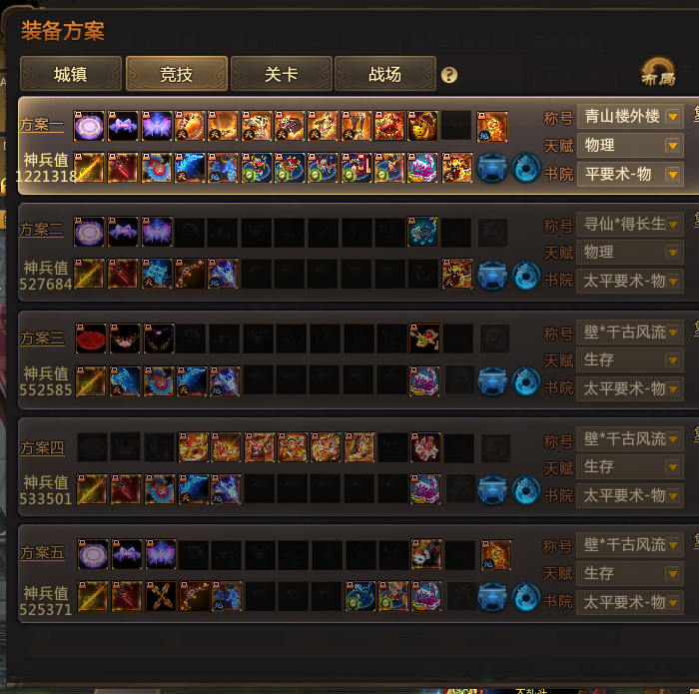Select the crossed arrows weapon in 方案五
This screenshot has height=694, width=699.
pos(161,596)
